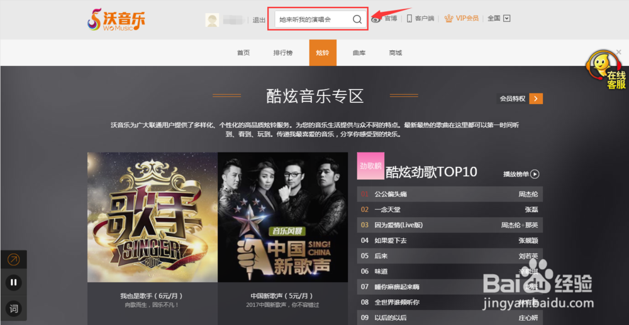Click the VIP会员 text link
The height and width of the screenshot is (325, 629).
[467, 18]
